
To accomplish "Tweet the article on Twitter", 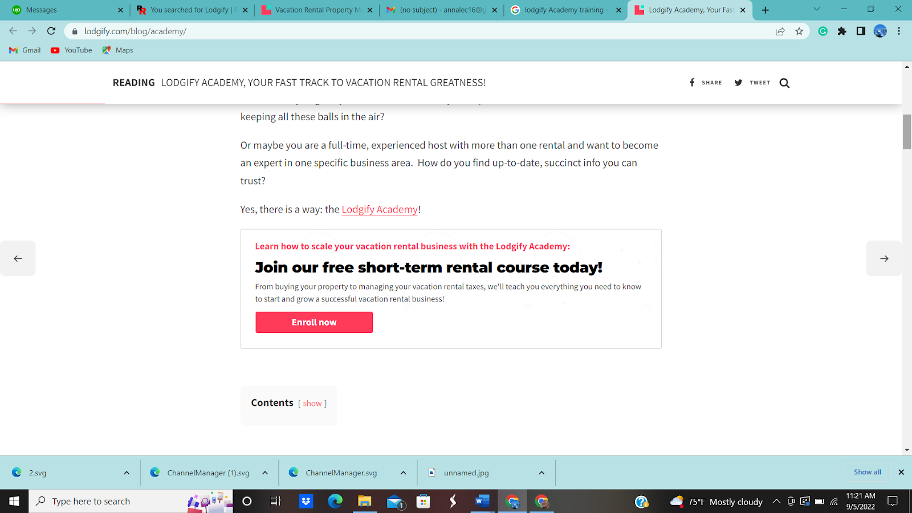I will [752, 83].
